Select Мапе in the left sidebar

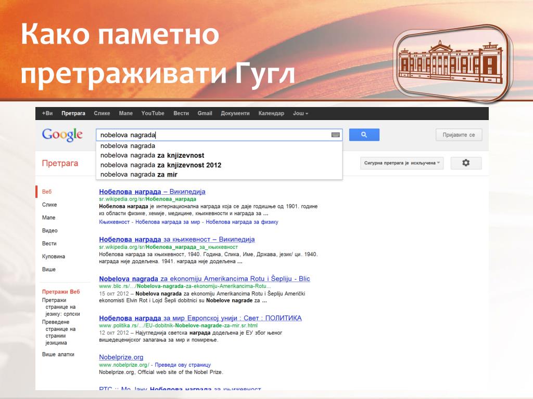48,218
